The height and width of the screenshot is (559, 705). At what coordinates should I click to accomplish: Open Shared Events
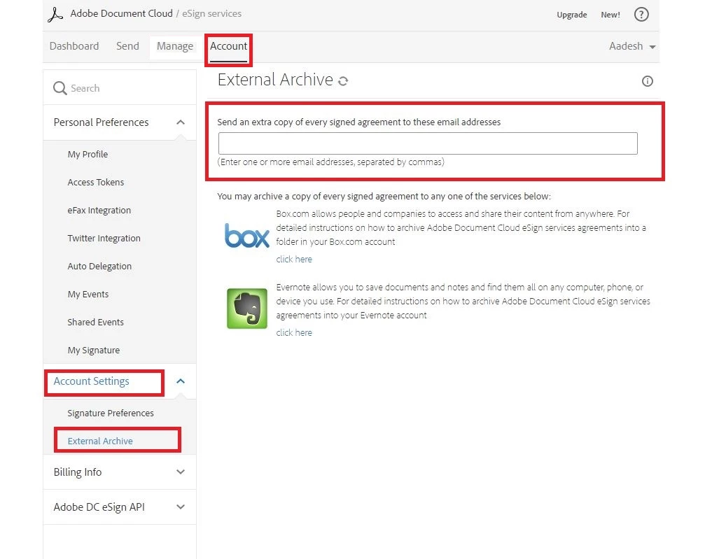click(95, 323)
